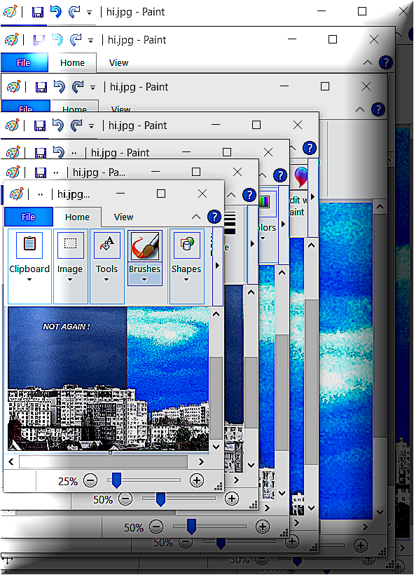Zoom out button of the third window
Viewport: 414px width, 575px height.
pyautogui.click(x=156, y=527)
